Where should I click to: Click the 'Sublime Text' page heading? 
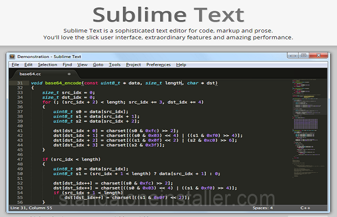168,14
